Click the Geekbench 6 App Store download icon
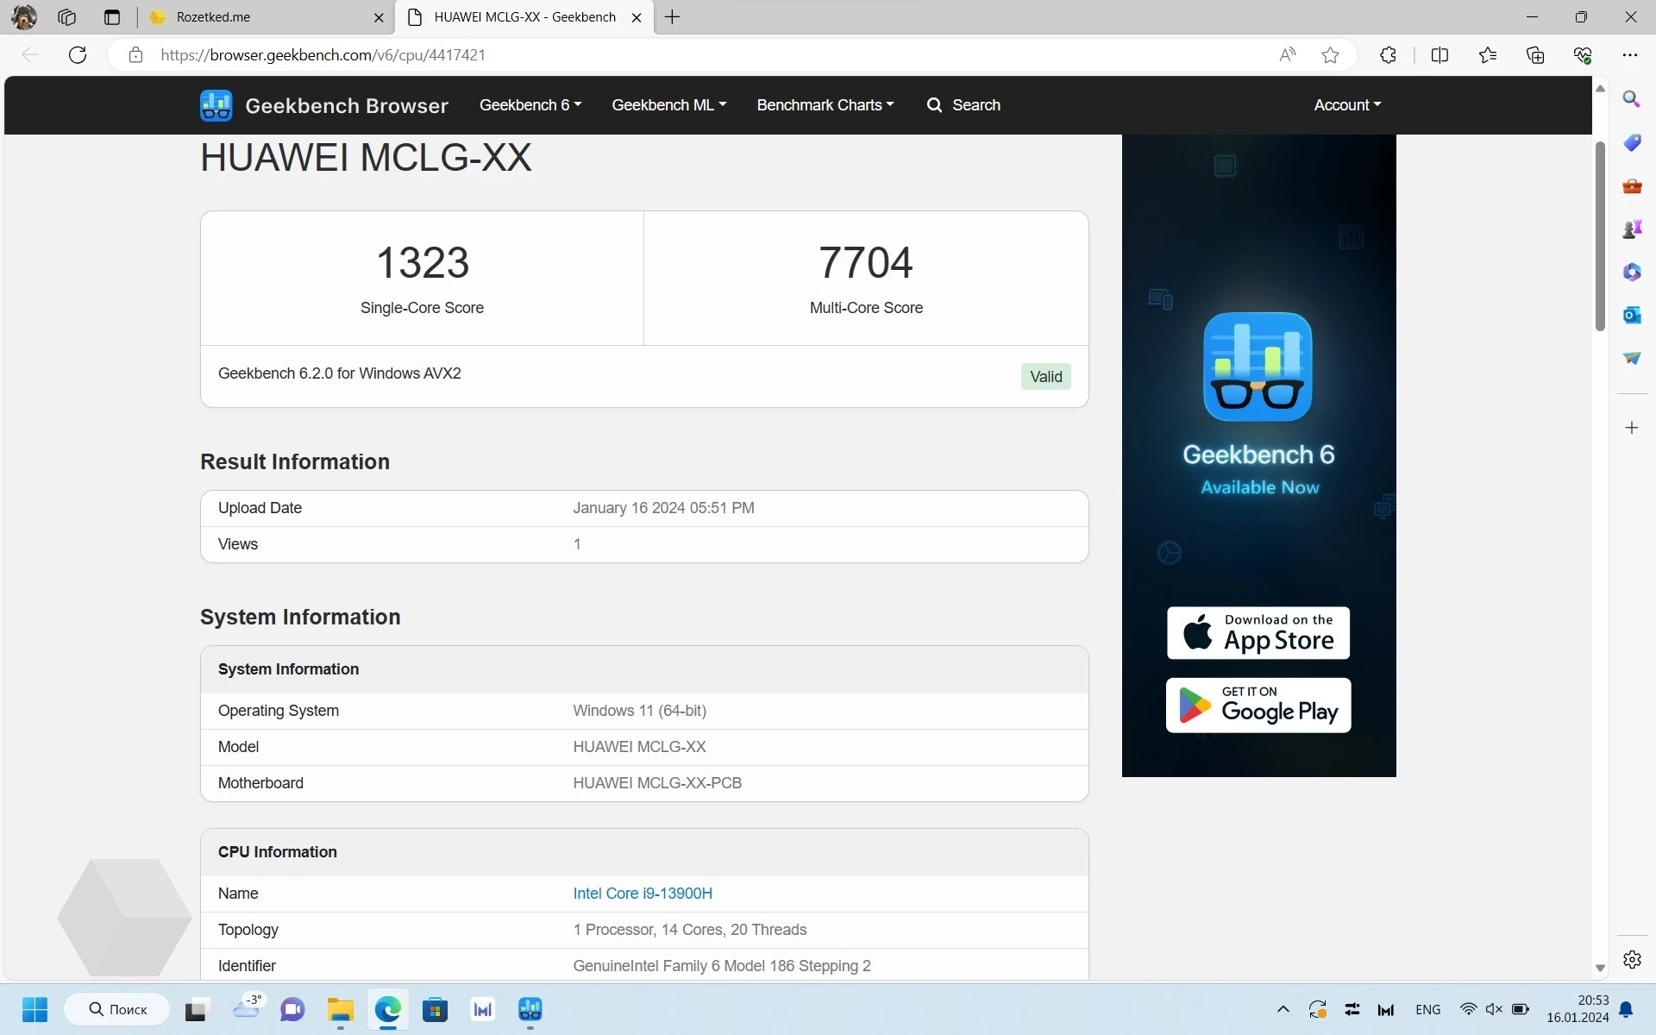 pyautogui.click(x=1258, y=632)
